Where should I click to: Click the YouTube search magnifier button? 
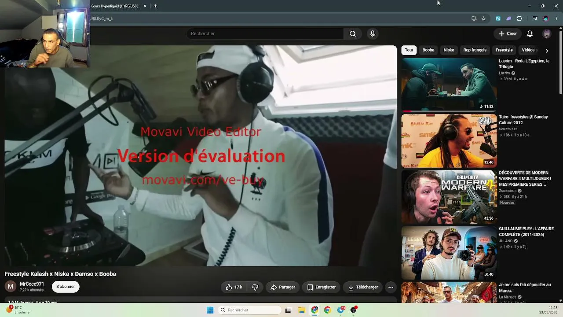pos(352,34)
